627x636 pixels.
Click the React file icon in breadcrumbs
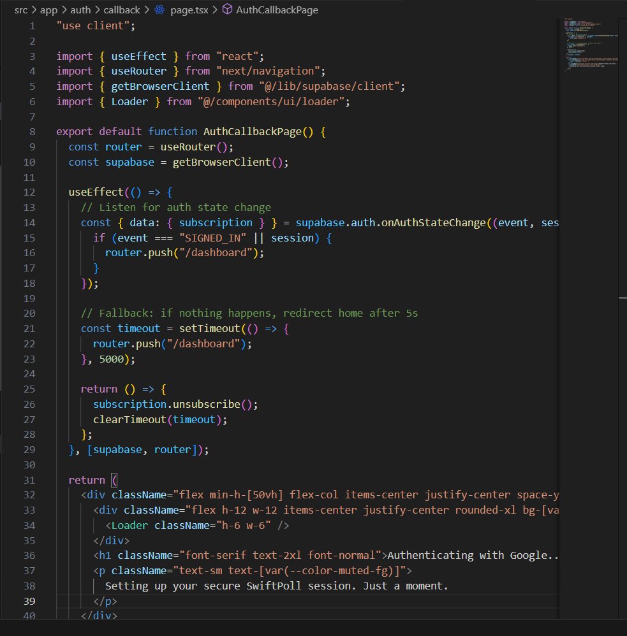click(159, 10)
